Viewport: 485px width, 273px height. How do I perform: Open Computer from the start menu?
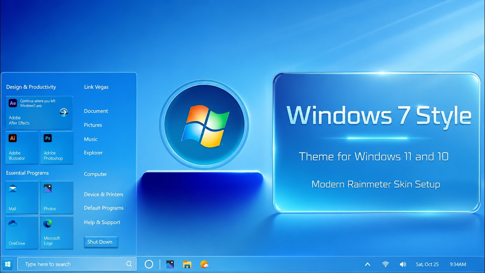point(95,174)
